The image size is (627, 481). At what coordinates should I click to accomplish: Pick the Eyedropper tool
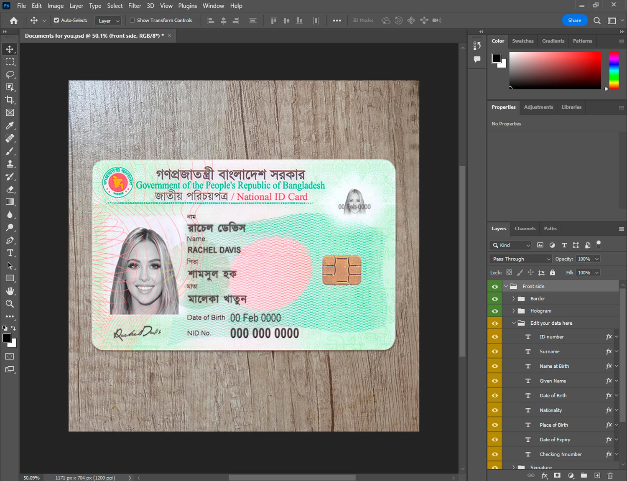(10, 125)
